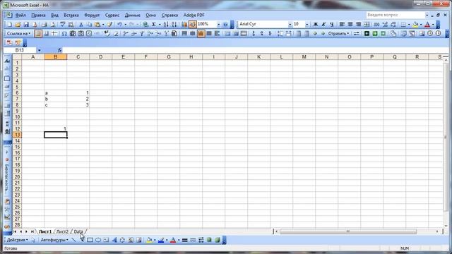Open the Данные menu
This screenshot has width=452, height=254.
point(132,15)
